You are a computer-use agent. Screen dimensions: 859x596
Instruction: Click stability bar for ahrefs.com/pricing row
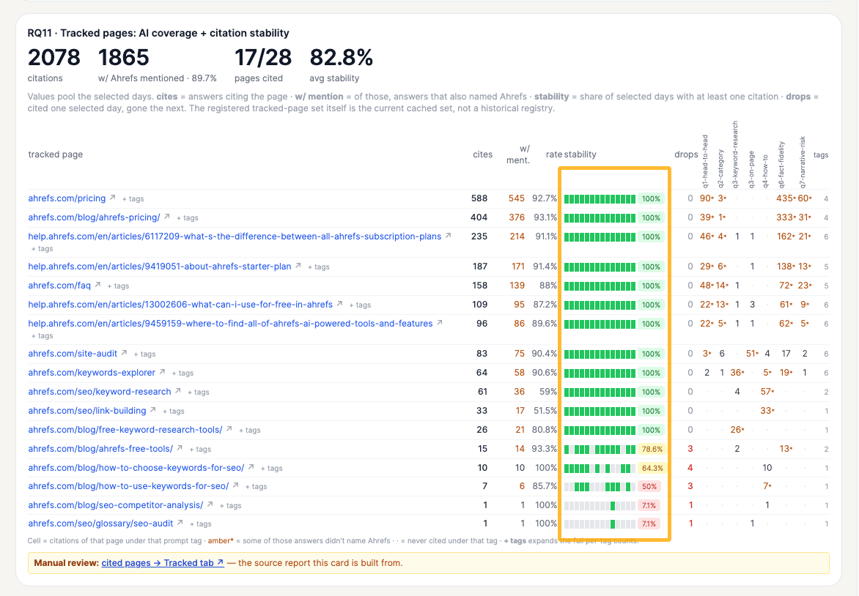tap(600, 198)
